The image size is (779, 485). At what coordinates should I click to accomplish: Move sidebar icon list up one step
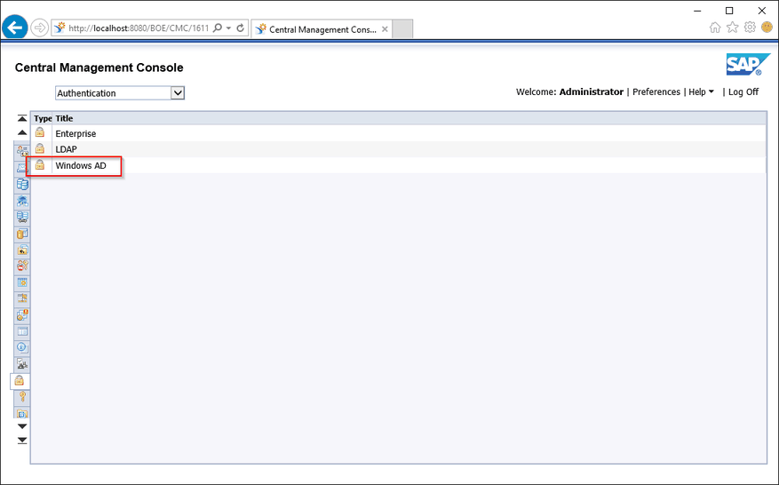point(22,132)
